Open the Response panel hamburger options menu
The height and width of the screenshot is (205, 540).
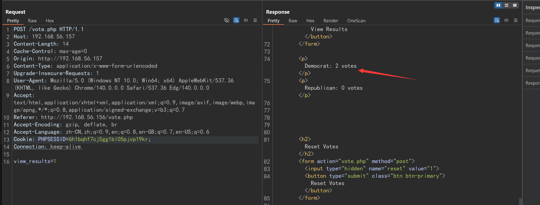coord(516,20)
